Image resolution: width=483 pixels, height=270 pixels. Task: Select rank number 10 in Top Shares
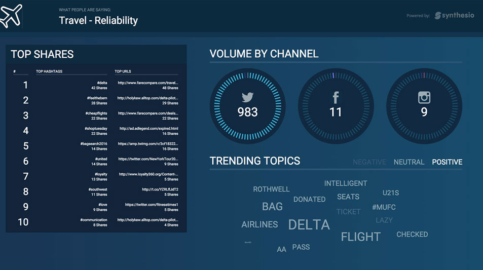coord(23,222)
